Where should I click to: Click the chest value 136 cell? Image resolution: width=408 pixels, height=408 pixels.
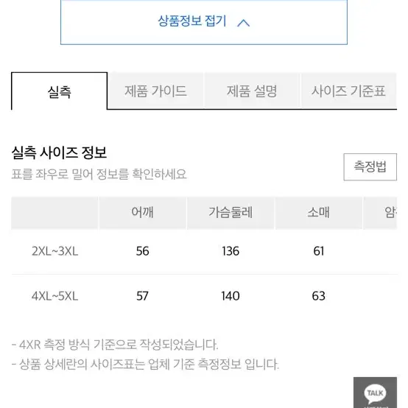[231, 251]
